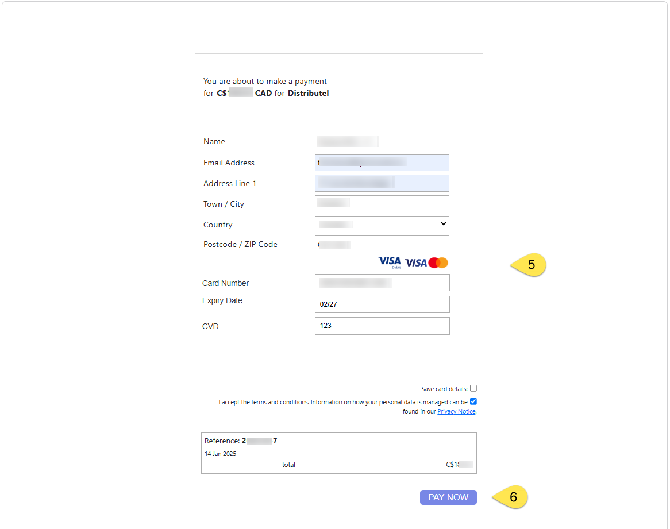Click the Address Line 1 field
Viewport: 670px width, 529px height.
point(382,183)
